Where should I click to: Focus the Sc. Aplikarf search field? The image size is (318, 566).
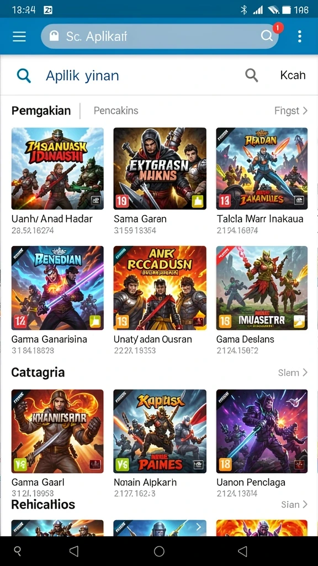click(x=160, y=36)
